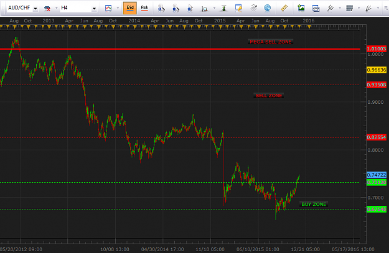The height and width of the screenshot is (253, 389).
Task: Click the 0.96636 yellow price tag
Action: [377, 70]
